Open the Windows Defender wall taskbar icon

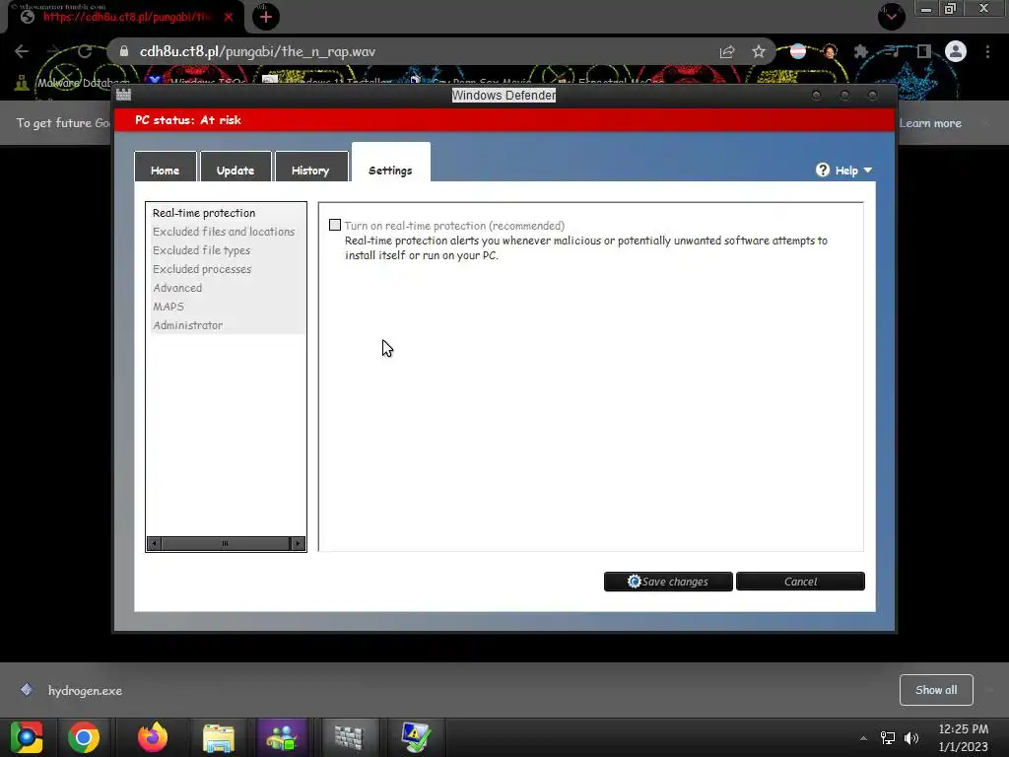(x=349, y=737)
